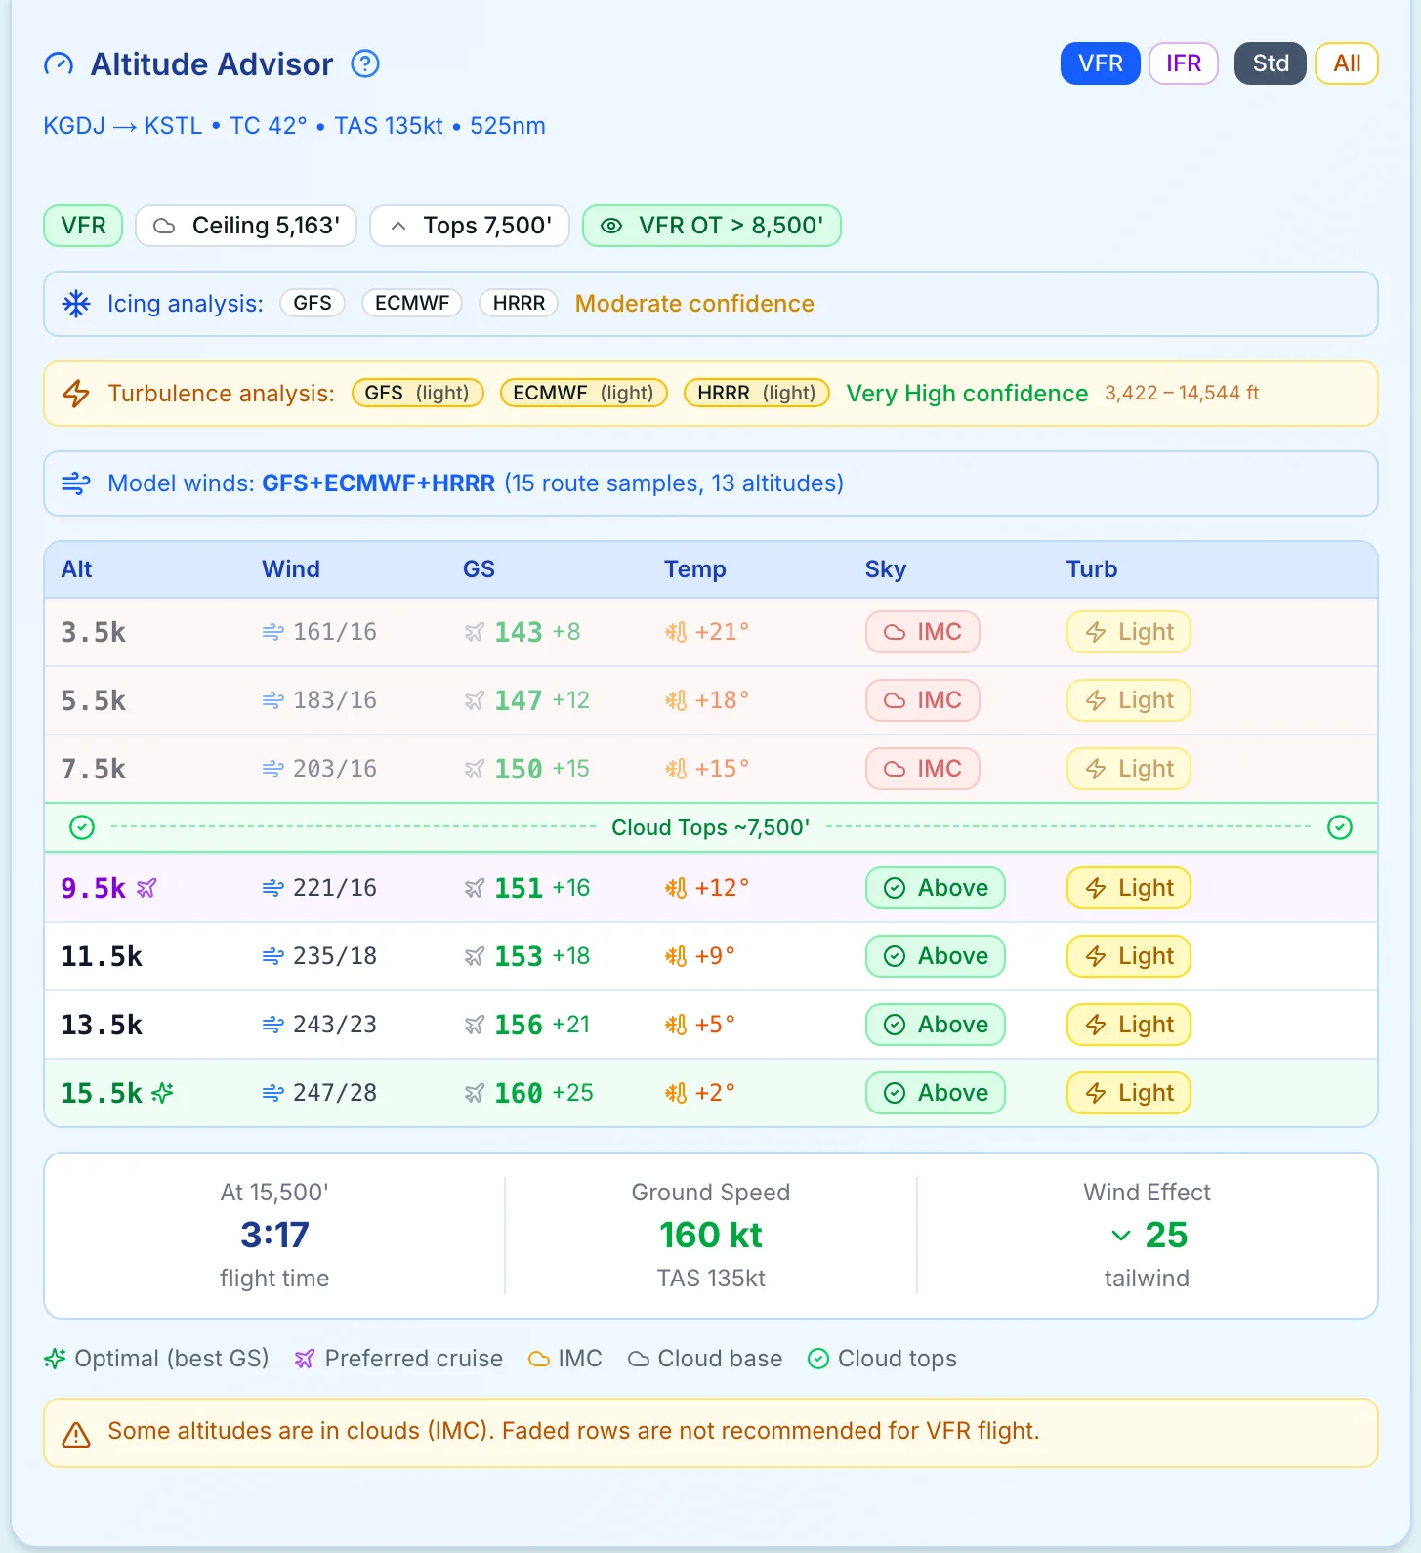This screenshot has height=1553, width=1421.
Task: Click the 3:17 flight time value
Action: tap(274, 1235)
